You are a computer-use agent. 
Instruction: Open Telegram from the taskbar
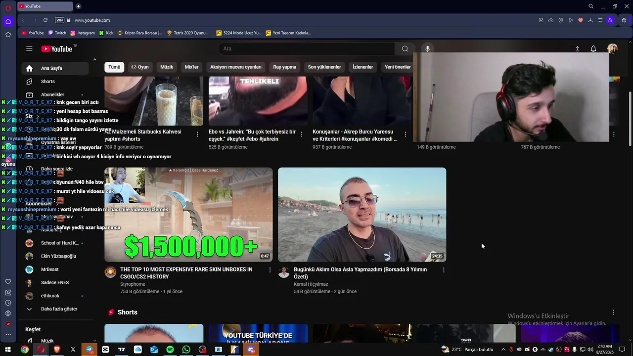[x=89, y=350]
